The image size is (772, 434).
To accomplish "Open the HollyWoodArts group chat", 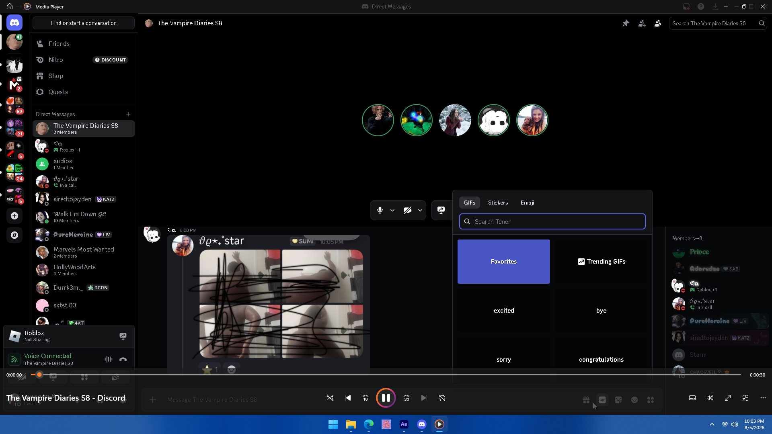I will (x=84, y=270).
